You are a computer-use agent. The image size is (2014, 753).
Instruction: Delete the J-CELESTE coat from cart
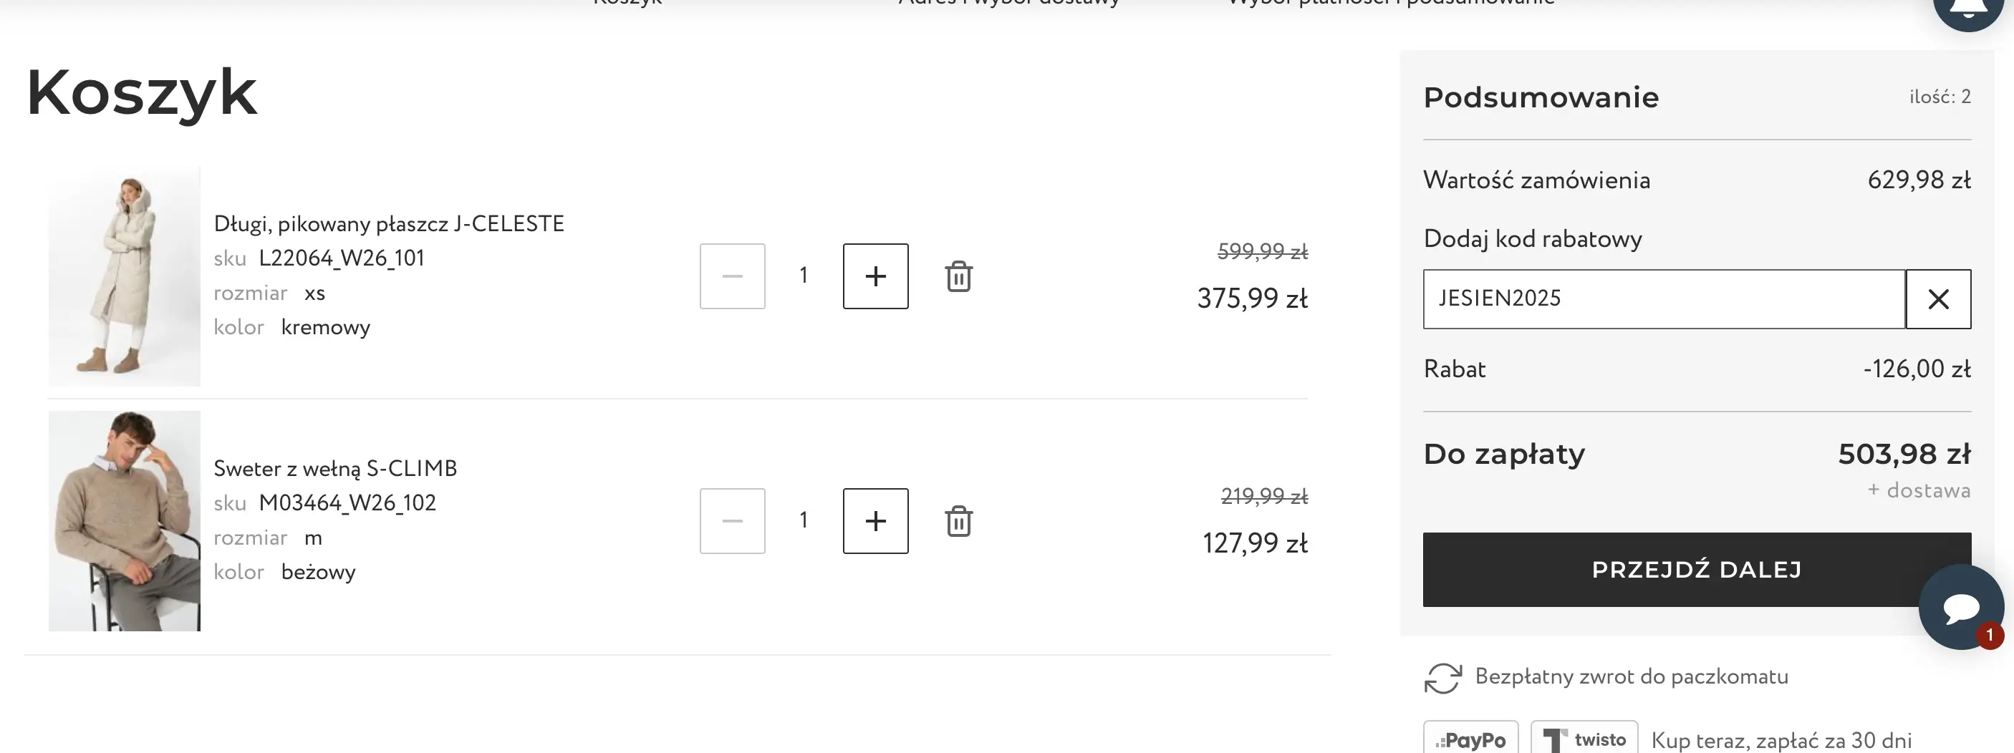[958, 276]
